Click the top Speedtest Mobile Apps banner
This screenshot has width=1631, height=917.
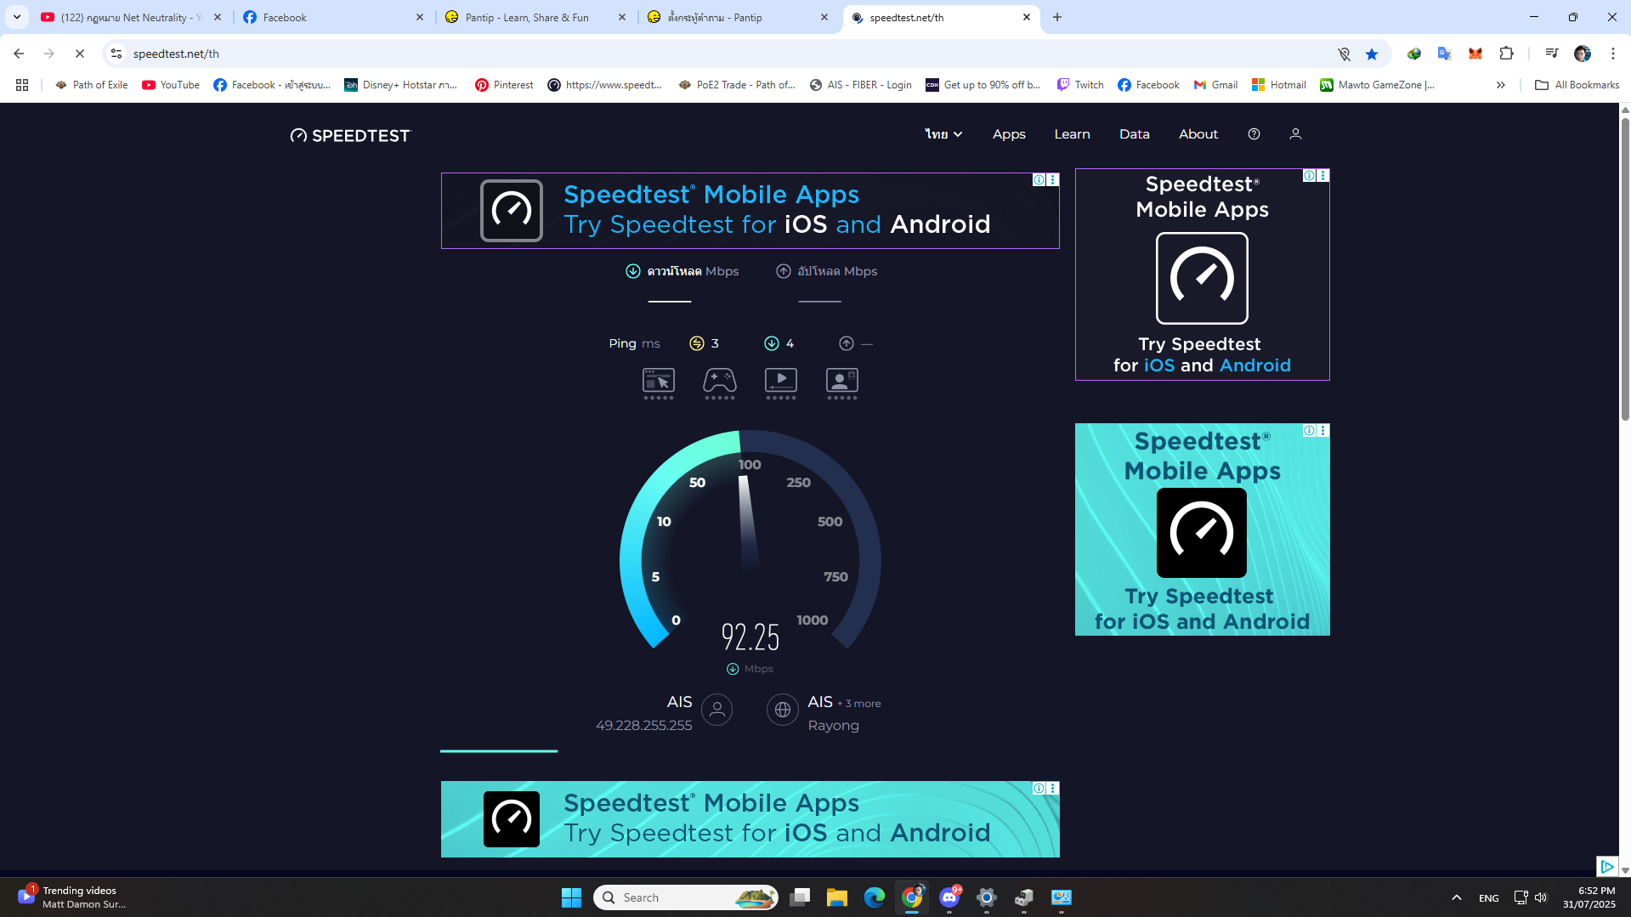click(750, 211)
